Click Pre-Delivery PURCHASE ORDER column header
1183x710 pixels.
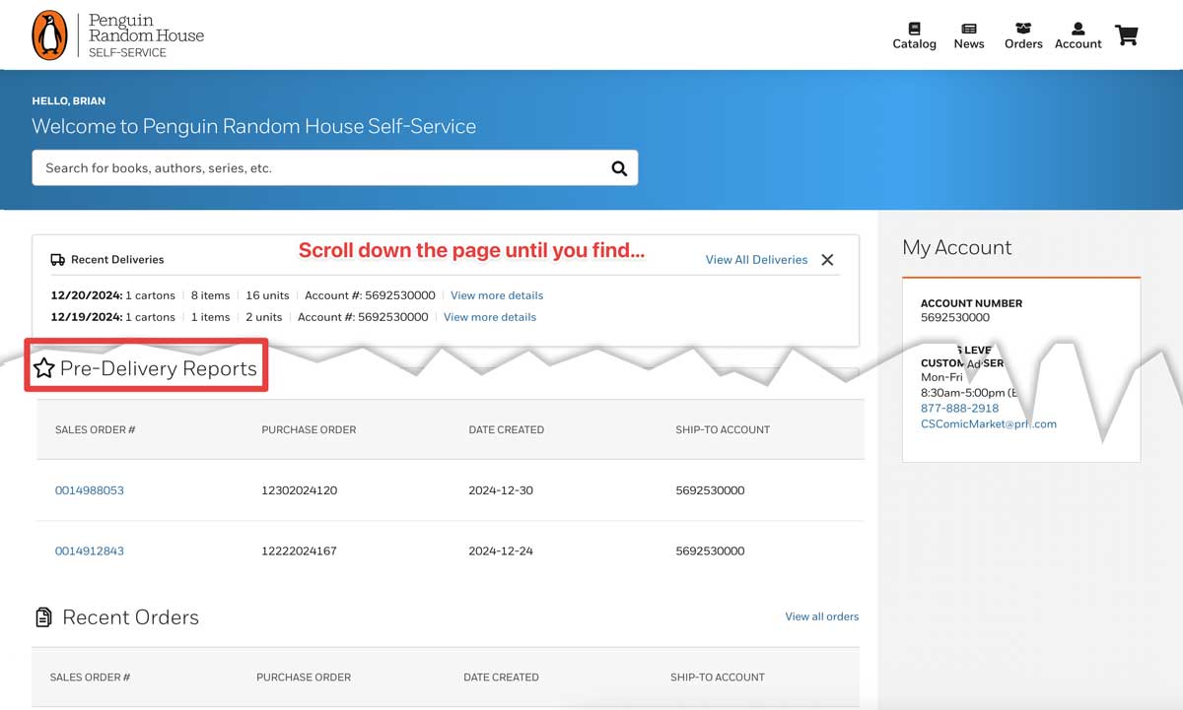(x=309, y=429)
